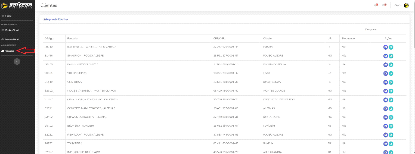
Task: Click the Listagem de Clientes link
Action: (x=55, y=19)
